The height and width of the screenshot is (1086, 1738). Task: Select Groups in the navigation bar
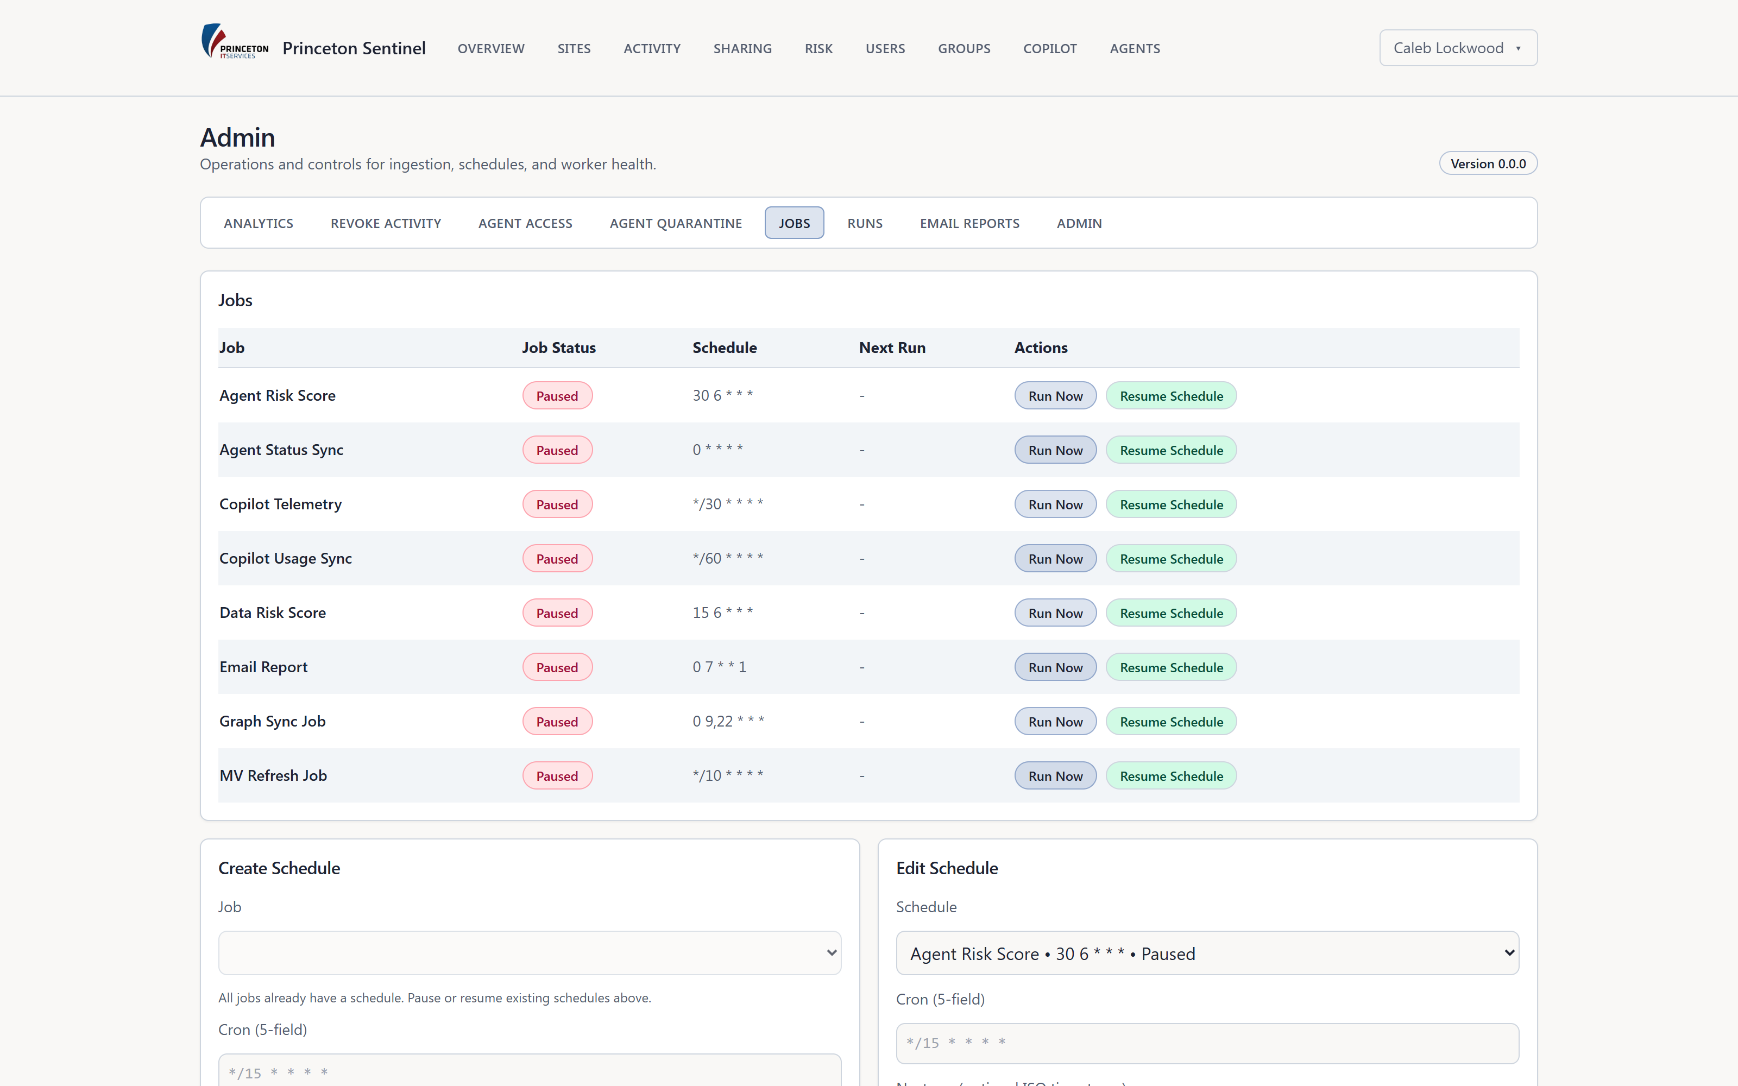point(964,48)
